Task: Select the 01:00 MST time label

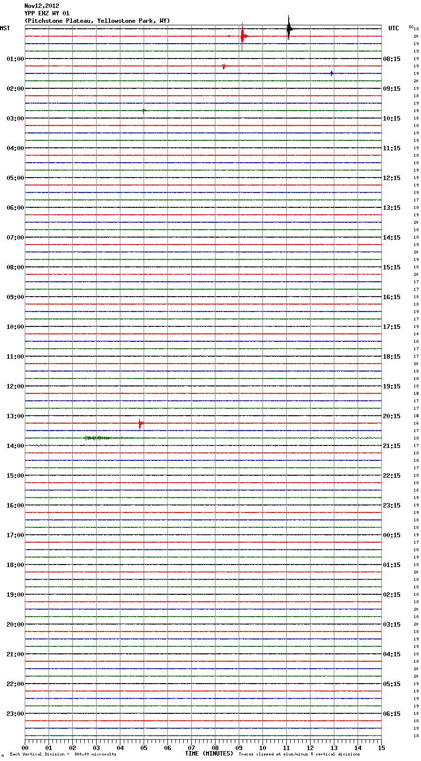Action: click(x=15, y=59)
